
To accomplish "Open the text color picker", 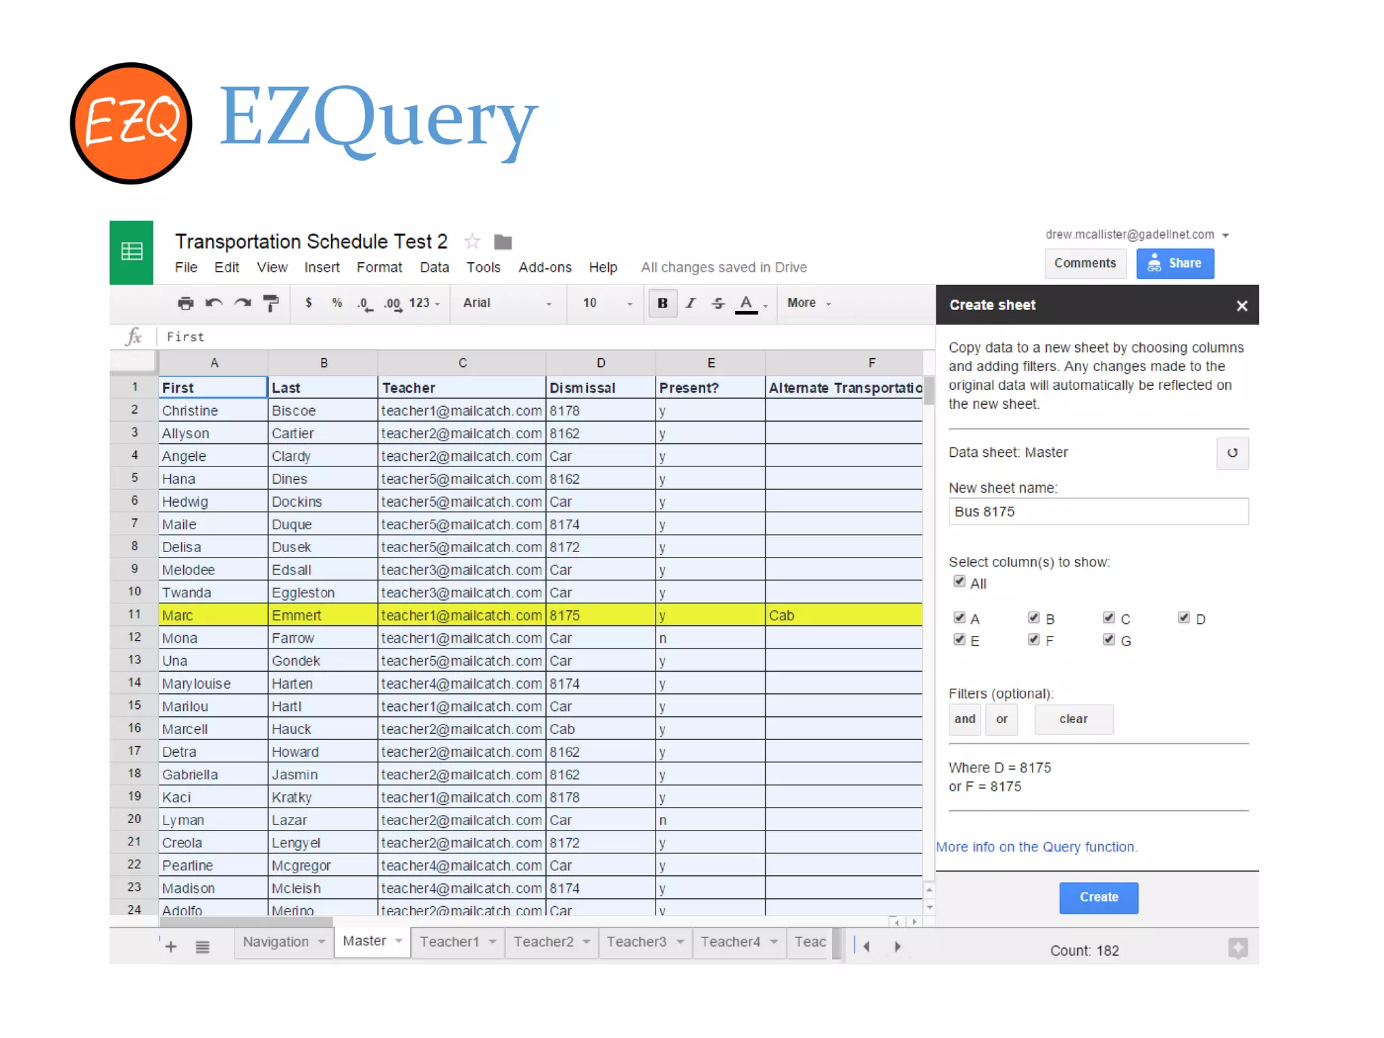I will point(747,304).
